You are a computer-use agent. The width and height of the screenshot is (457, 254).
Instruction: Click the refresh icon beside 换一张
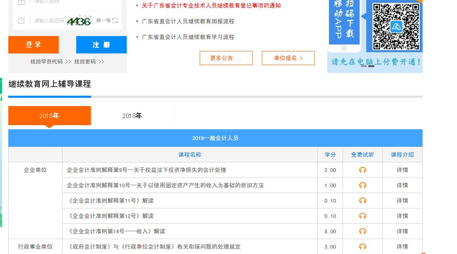115,20
